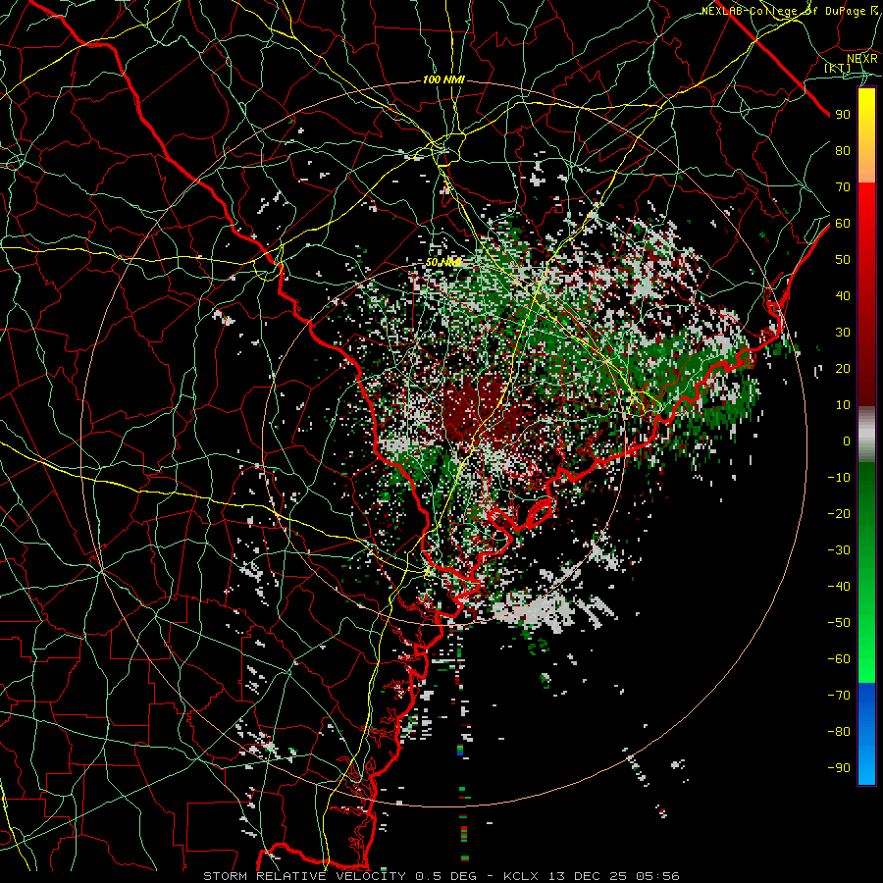Viewport: 883px width, 883px height.
Task: Click the 0 label on velocity scale
Action: coord(847,441)
